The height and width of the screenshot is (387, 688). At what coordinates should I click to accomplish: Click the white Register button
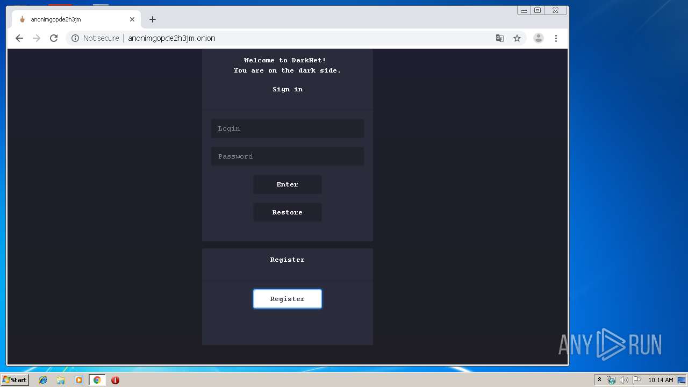[288, 299]
